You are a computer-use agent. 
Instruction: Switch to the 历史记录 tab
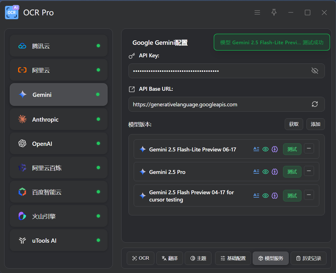click(308, 258)
